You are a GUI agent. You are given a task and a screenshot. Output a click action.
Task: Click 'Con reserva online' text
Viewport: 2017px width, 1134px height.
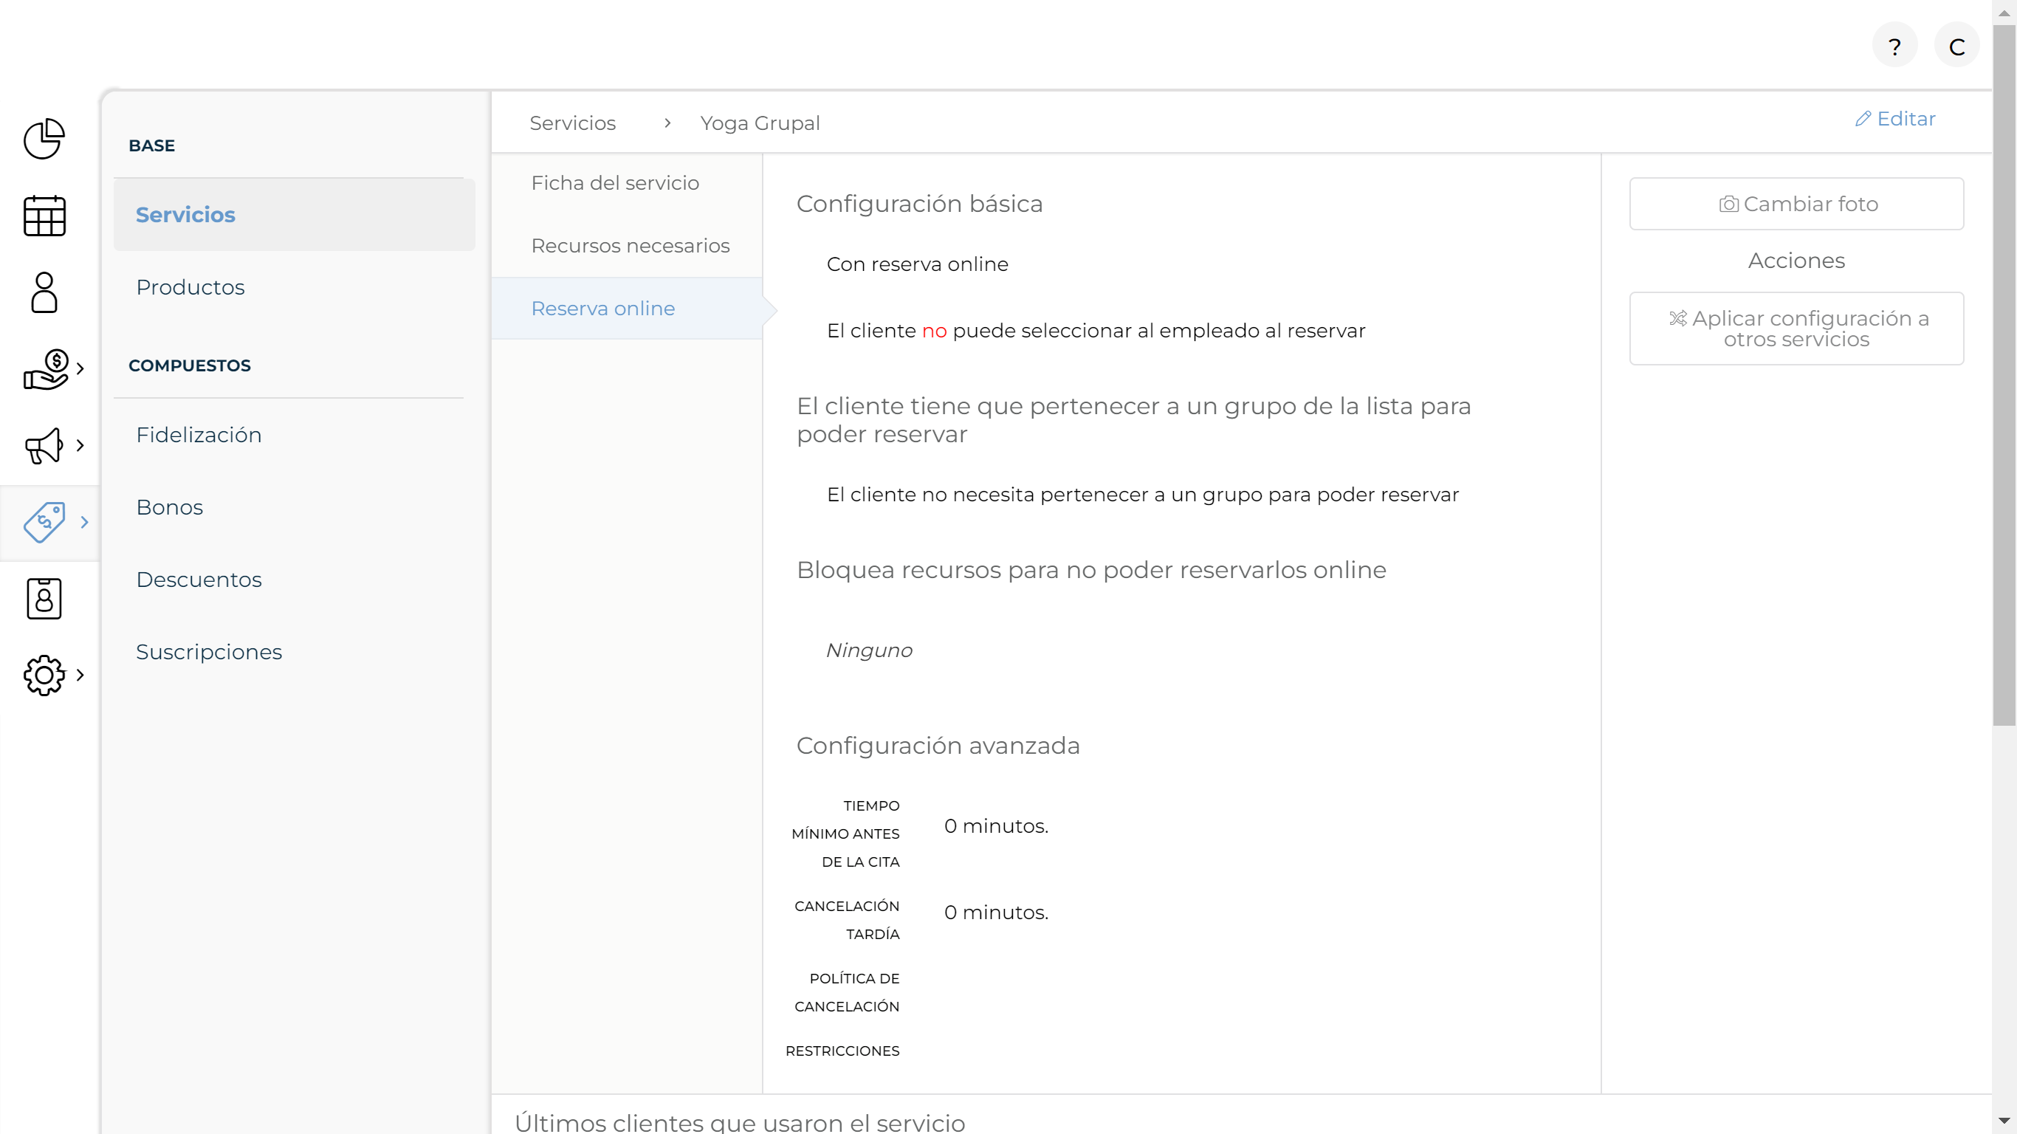[917, 265]
